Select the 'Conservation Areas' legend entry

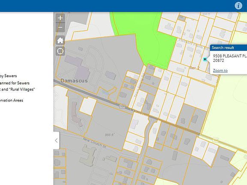[12, 100]
